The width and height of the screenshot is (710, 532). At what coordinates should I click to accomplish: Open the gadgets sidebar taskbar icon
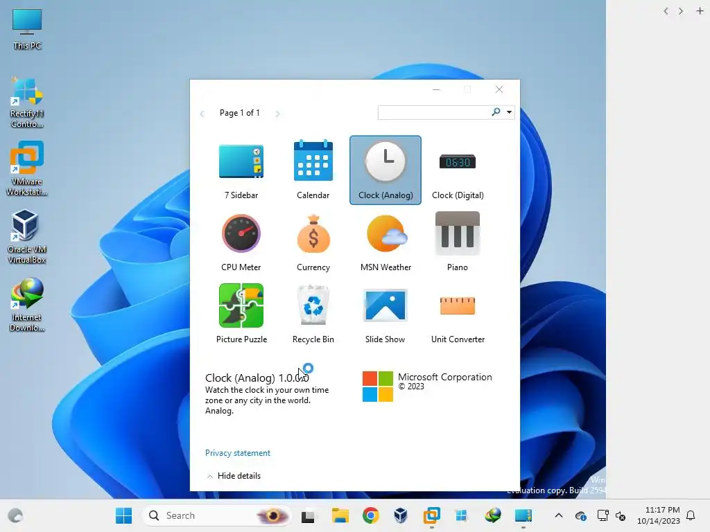[x=523, y=515]
